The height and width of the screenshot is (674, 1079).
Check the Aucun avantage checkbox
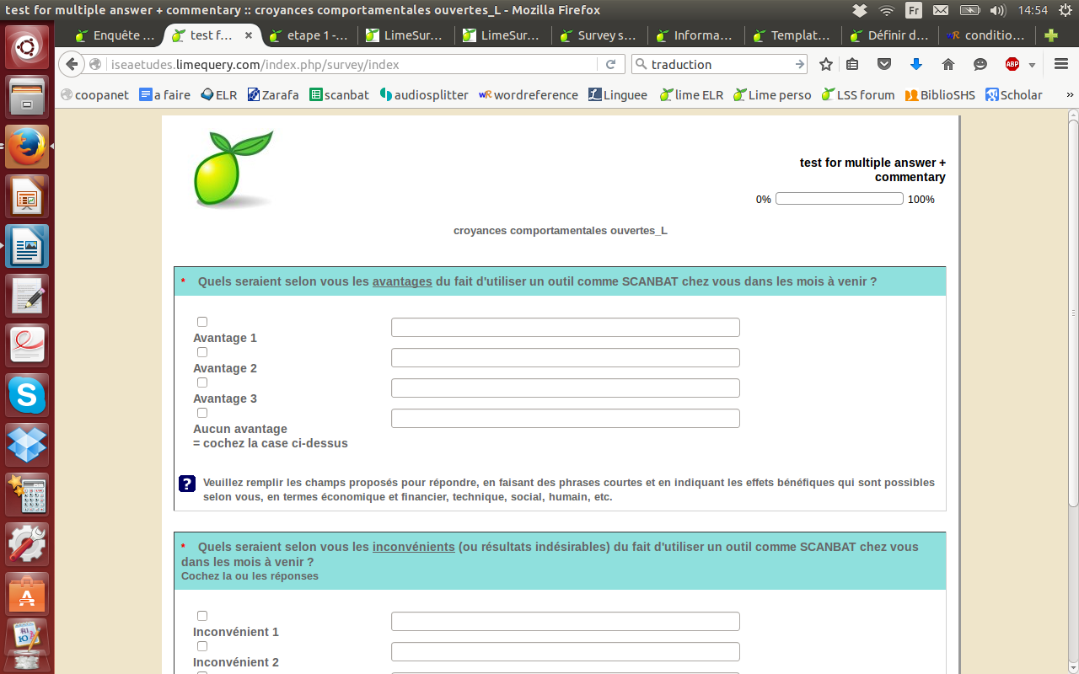tap(202, 413)
